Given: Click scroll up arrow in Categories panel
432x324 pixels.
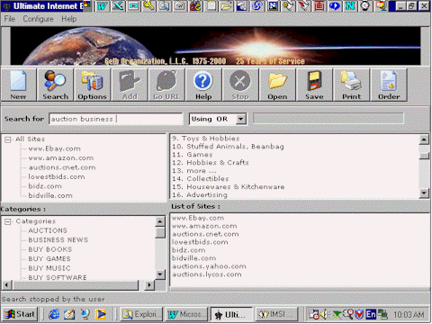Looking at the screenshot, I should pyautogui.click(x=160, y=222).
